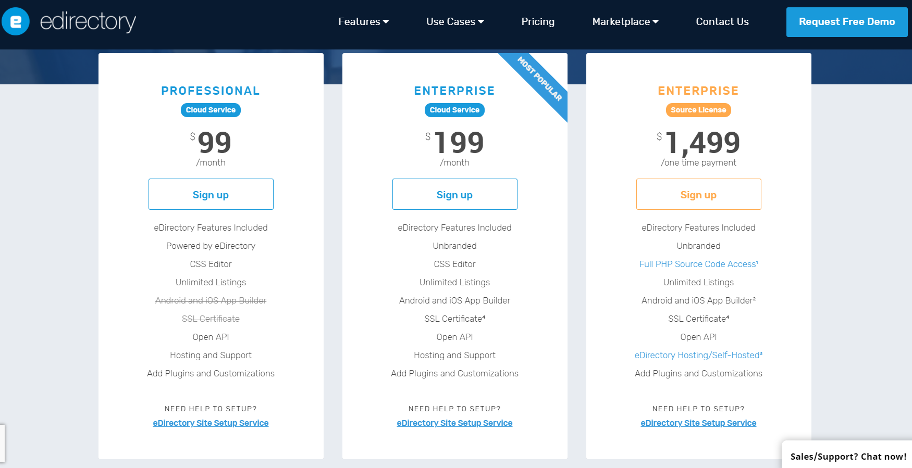Click the Request Free Demo button
Screen dimensions: 912x468
pos(847,22)
